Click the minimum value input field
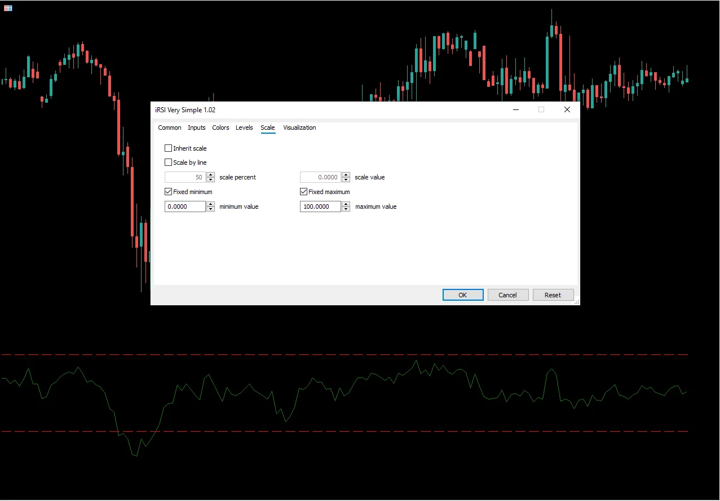Image resolution: width=720 pixels, height=501 pixels. [185, 206]
